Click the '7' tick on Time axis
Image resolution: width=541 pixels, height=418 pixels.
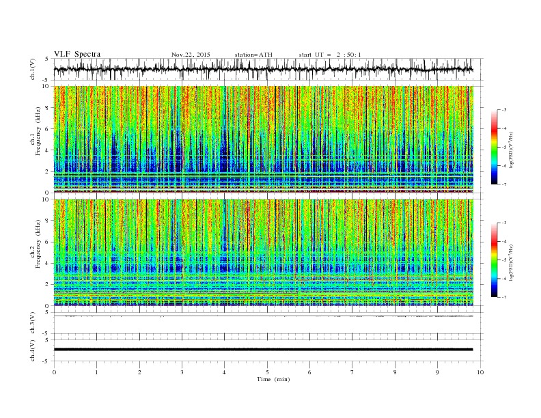point(352,372)
